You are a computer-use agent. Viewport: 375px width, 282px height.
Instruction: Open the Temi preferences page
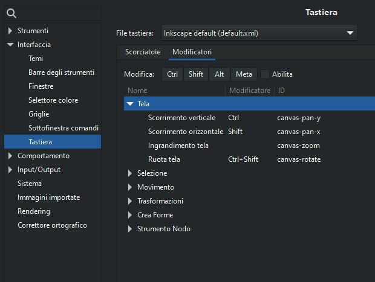tap(36, 59)
